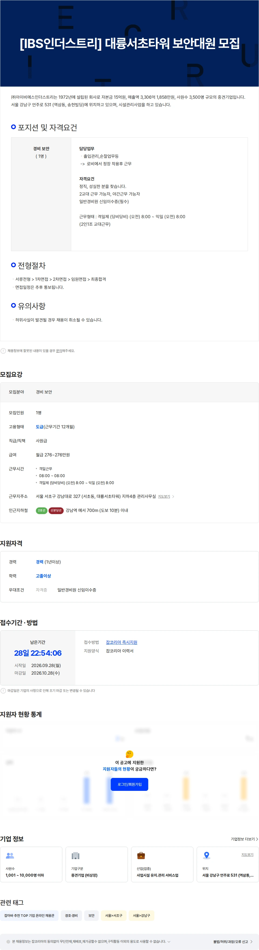
Task: Click the 사업시설 유지.관리 서비스업 value
Action: (158, 875)
